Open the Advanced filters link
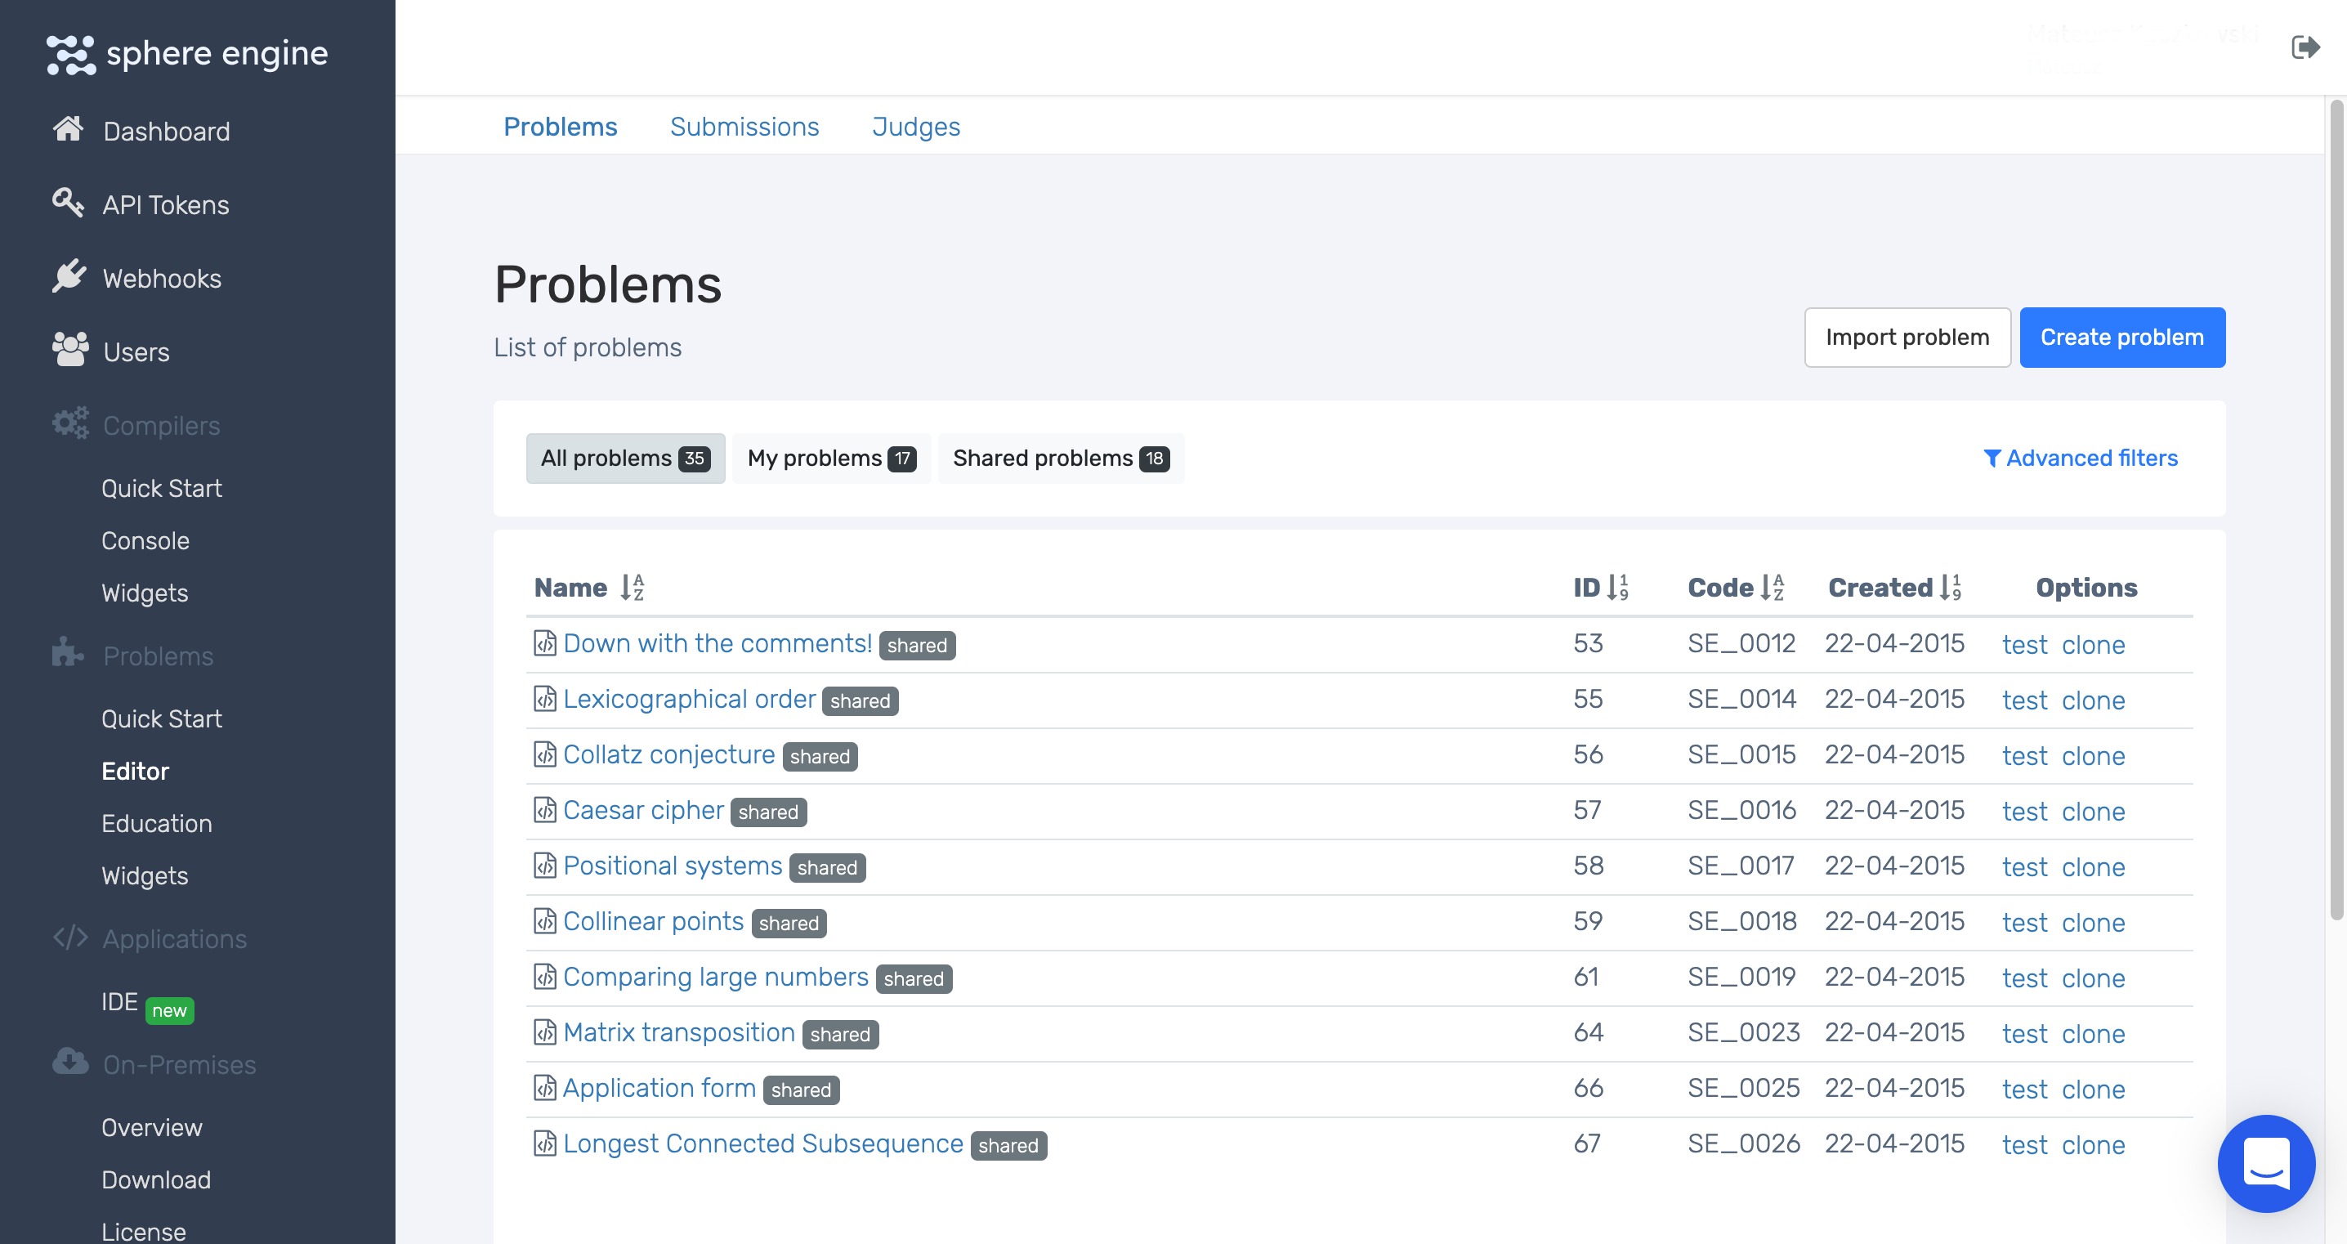2347x1244 pixels. [x=2081, y=459]
